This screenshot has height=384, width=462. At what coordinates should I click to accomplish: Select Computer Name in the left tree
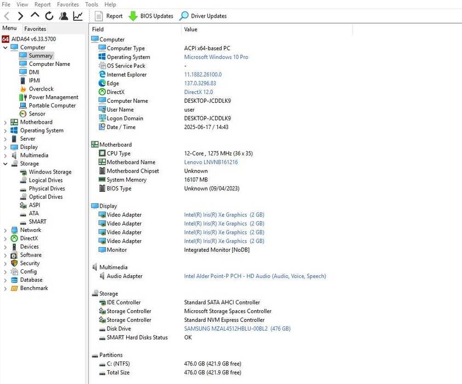(x=49, y=64)
